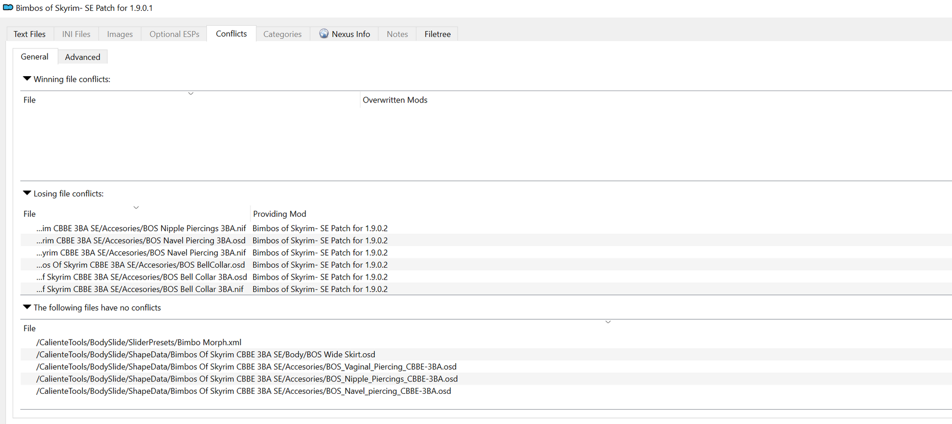Image resolution: width=952 pixels, height=424 pixels.
Task: Collapse the Losing file conflicts section
Action: click(x=27, y=193)
